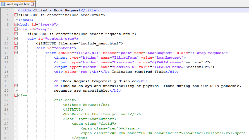Close the LoanRequest.html tab
249x140 pixels.
click(32, 4)
